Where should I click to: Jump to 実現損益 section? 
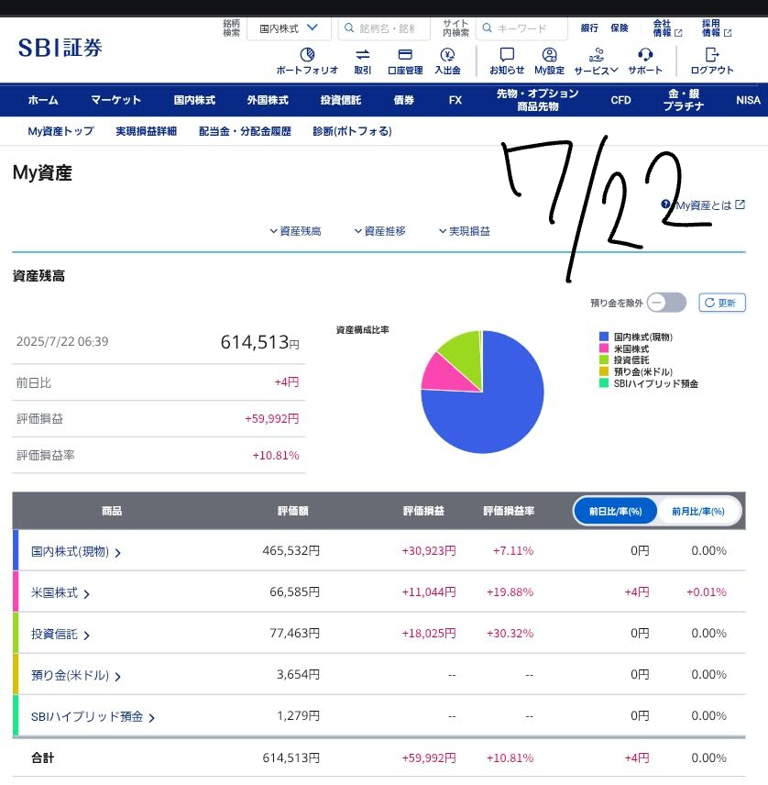click(x=465, y=231)
